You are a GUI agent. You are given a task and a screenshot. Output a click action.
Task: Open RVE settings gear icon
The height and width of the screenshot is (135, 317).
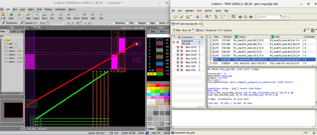click(x=198, y=17)
